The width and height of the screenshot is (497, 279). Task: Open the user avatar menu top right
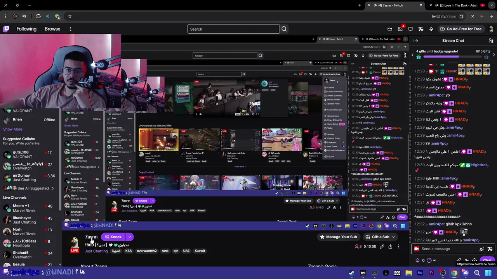pyautogui.click(x=492, y=29)
